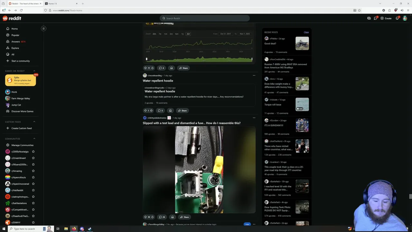Favorite the r/2meirl4meirl community star
Screen dimensions: 412x232
33,158
